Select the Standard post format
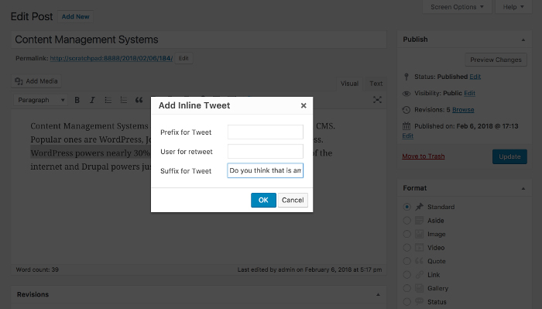This screenshot has width=542, height=309. click(406, 207)
